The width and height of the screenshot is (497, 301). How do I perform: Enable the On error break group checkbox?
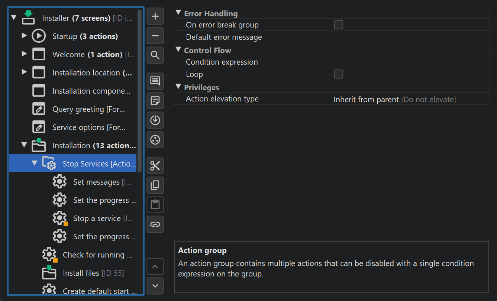point(338,25)
